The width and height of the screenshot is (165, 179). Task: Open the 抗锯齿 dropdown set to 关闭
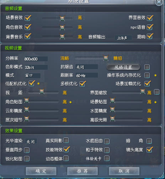click(x=87, y=67)
